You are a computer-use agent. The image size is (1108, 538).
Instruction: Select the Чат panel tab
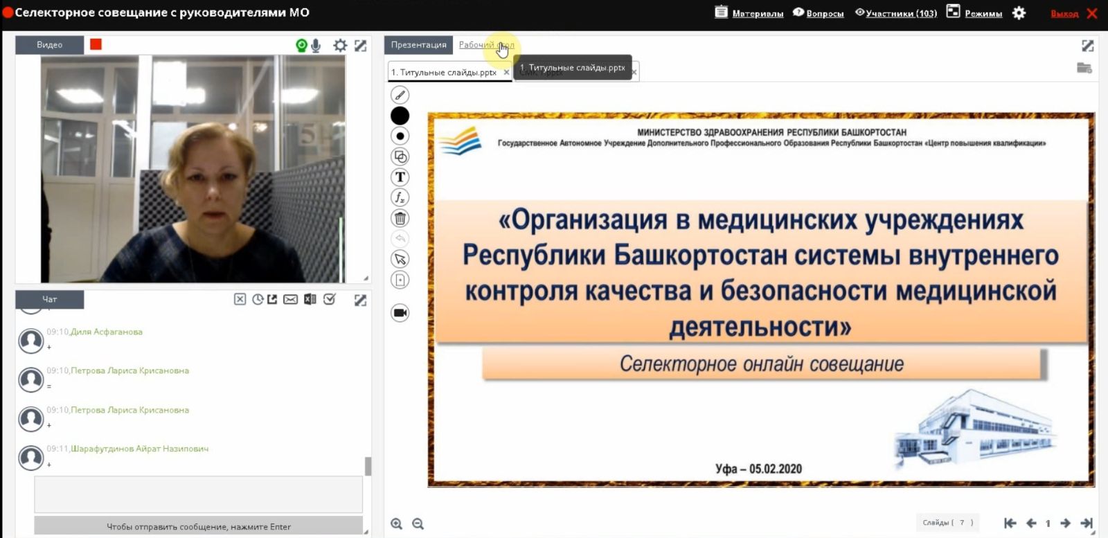50,299
